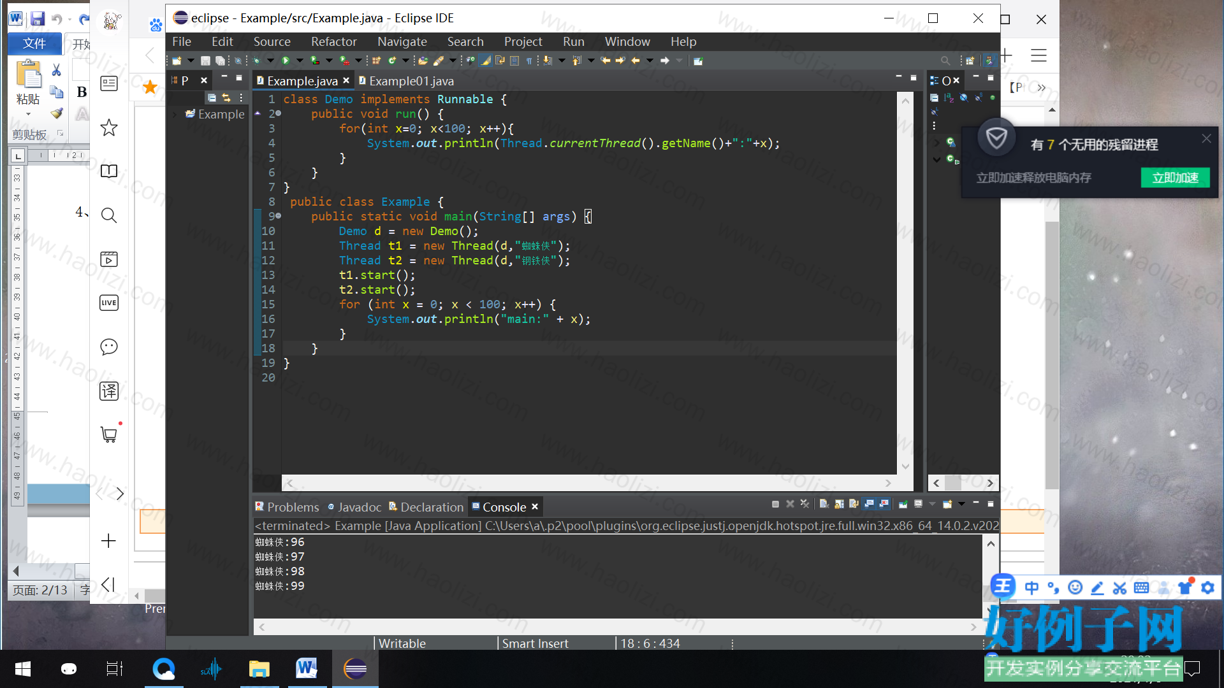Click the Open Perspective icon
1224x688 pixels.
pyautogui.click(x=970, y=61)
